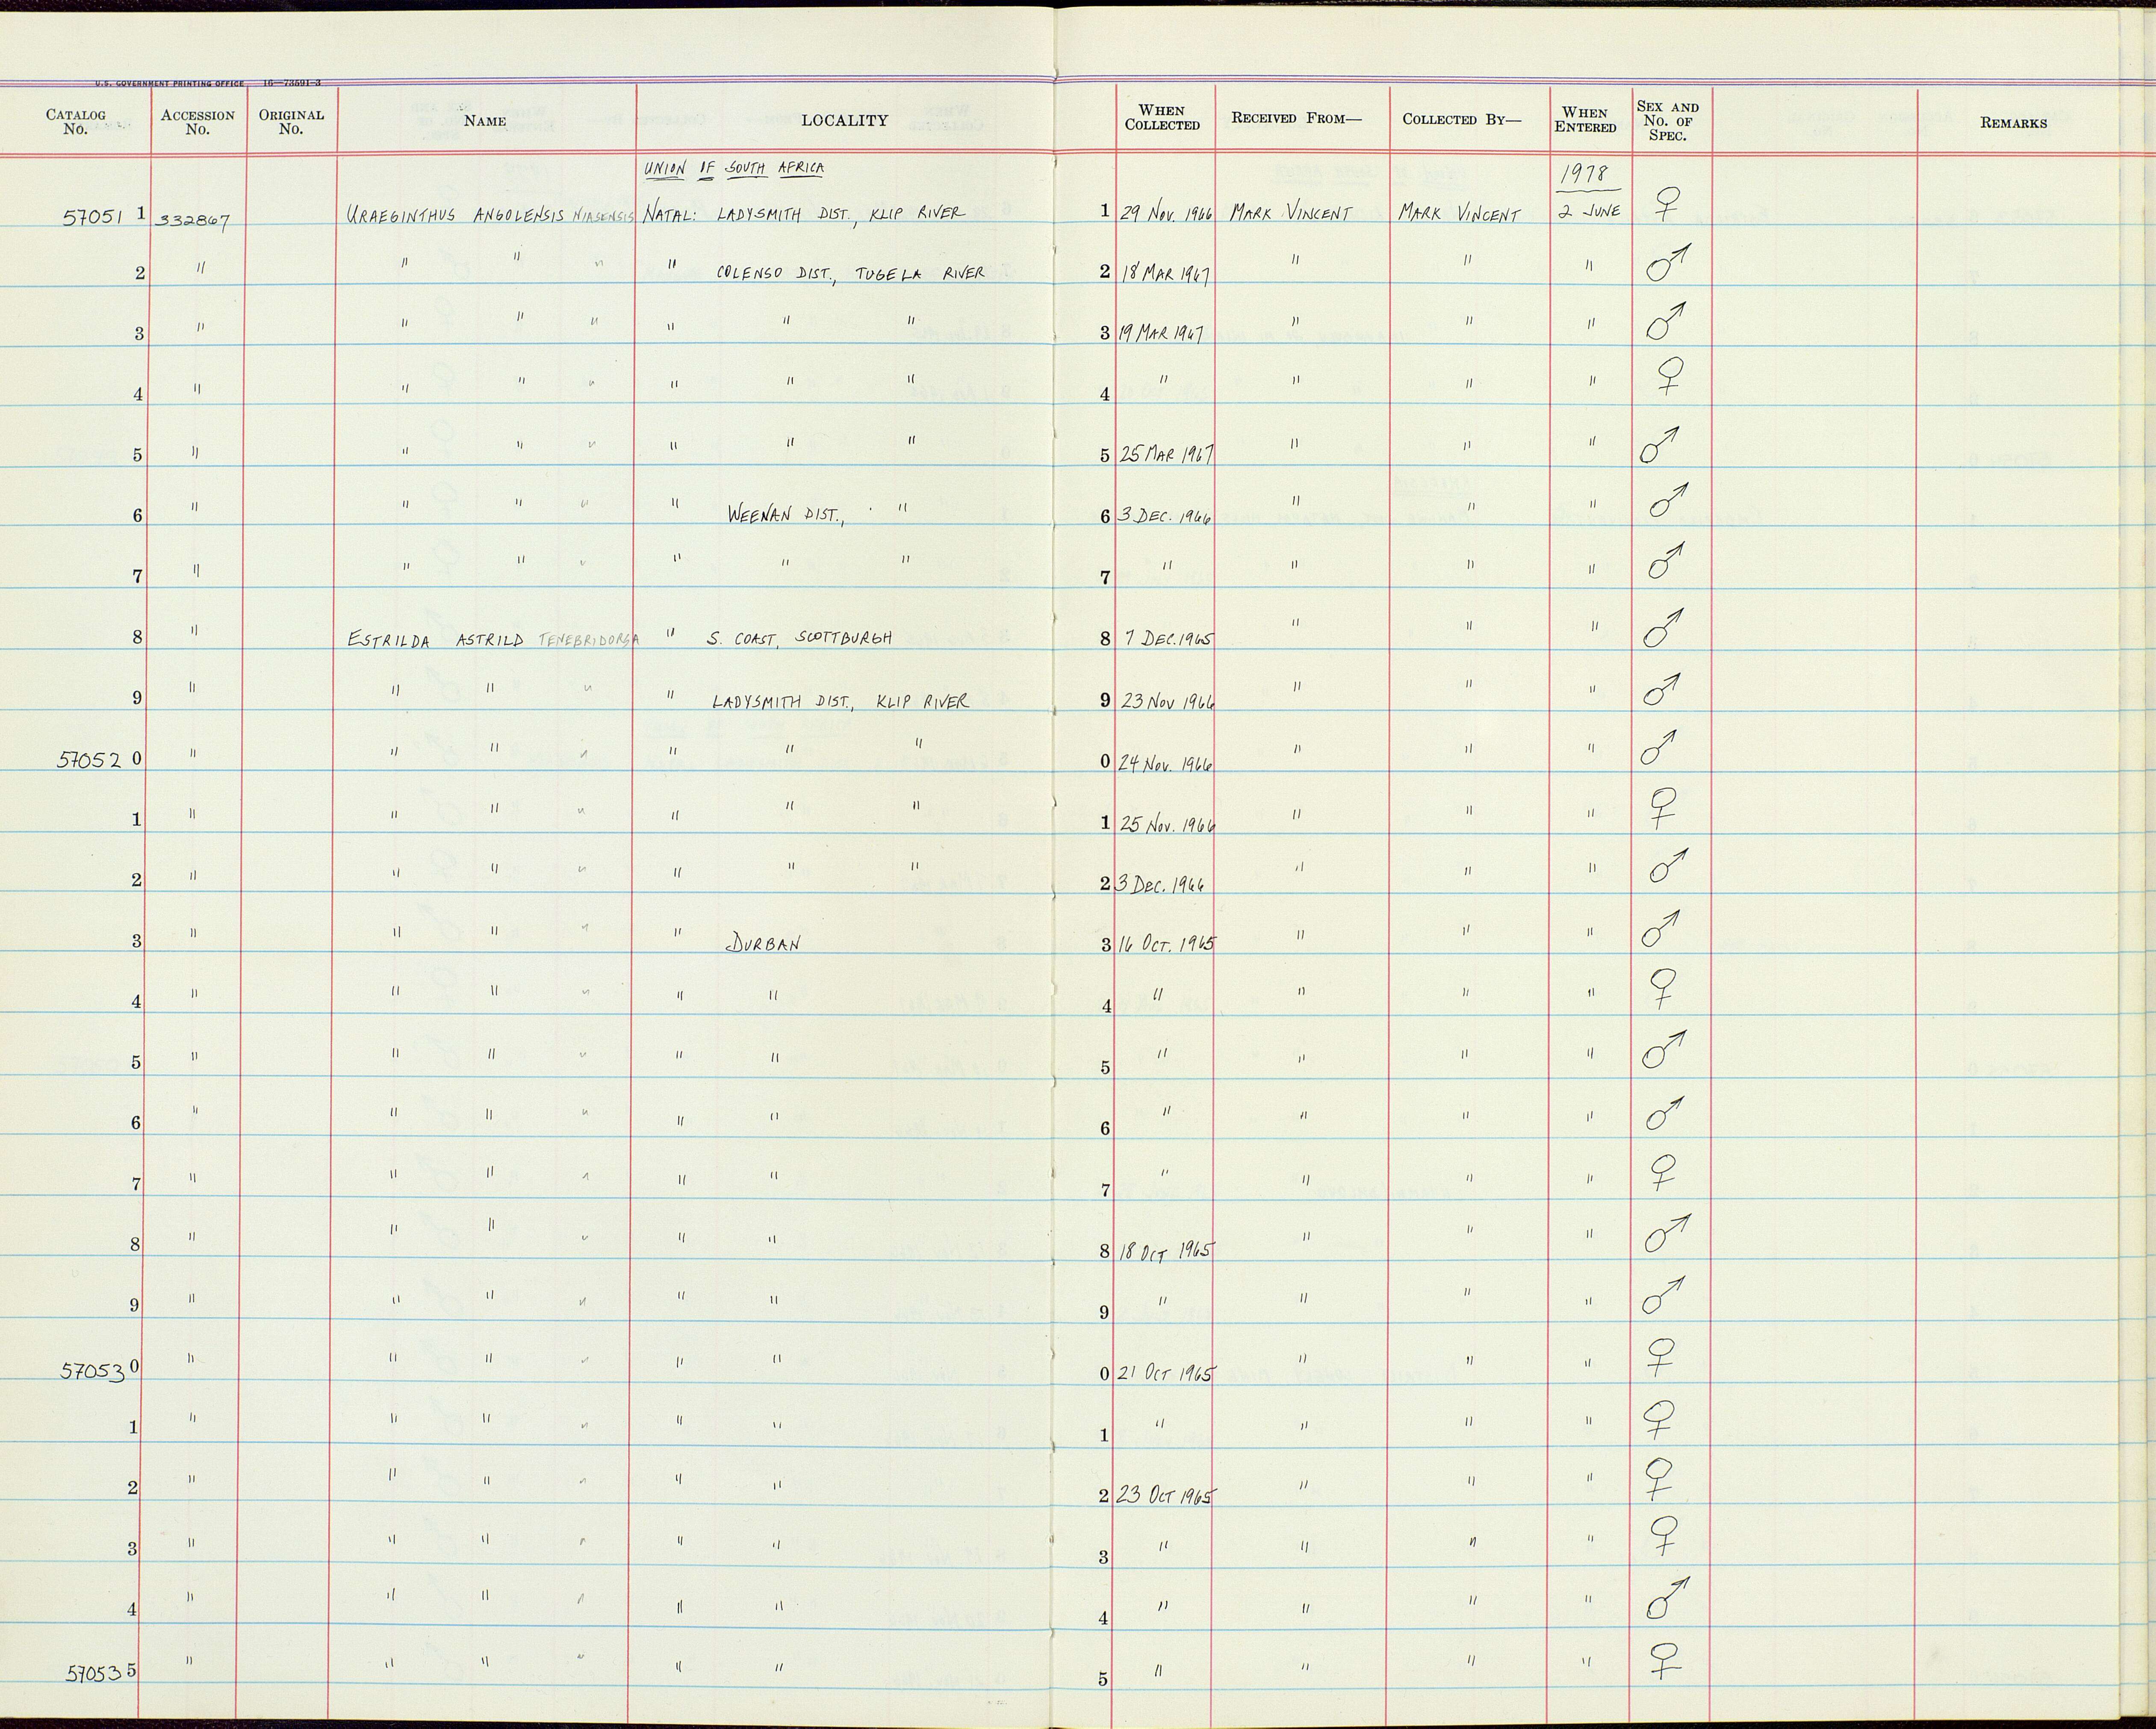The width and height of the screenshot is (2156, 1729).
Task: Click 'Mark Vincent' under Collected By
Action: point(1459,214)
